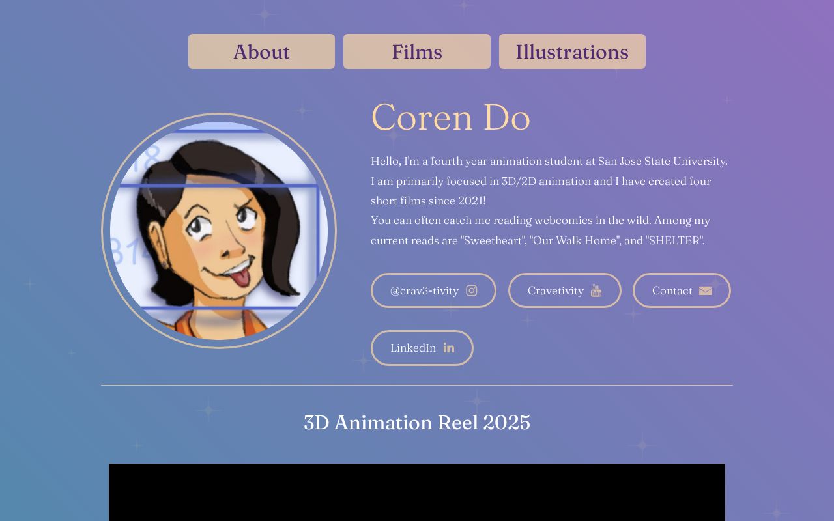The height and width of the screenshot is (521, 834).
Task: Click the Instagram icon
Action: tap(472, 290)
